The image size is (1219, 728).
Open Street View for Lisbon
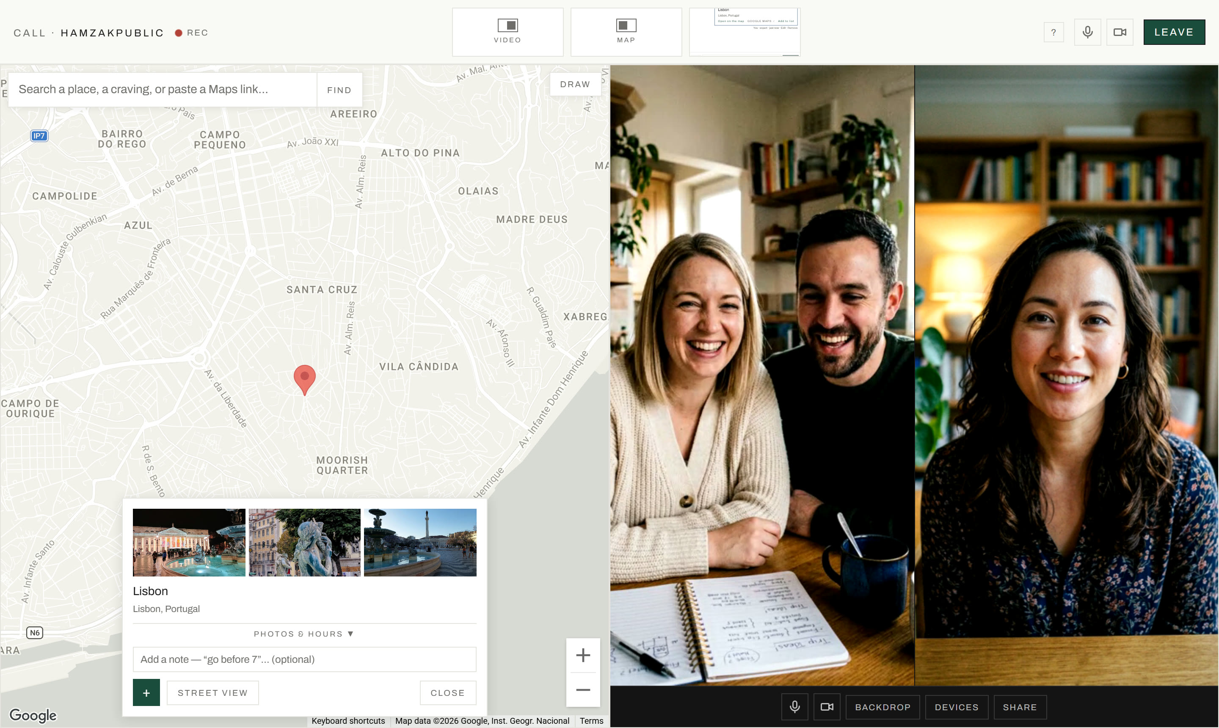click(x=212, y=693)
